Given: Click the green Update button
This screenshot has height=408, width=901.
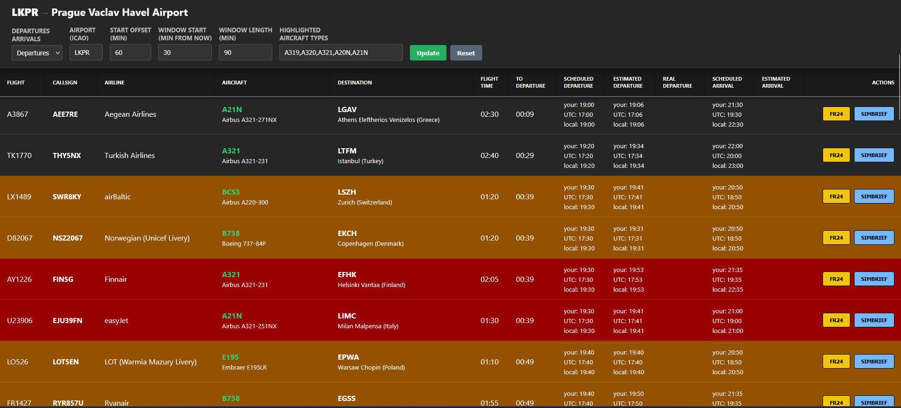Looking at the screenshot, I should 428,53.
